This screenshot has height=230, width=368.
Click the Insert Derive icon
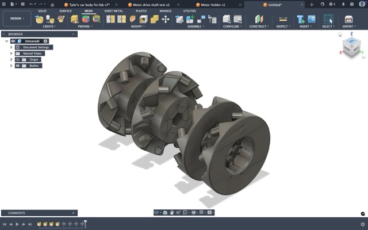tap(301, 19)
